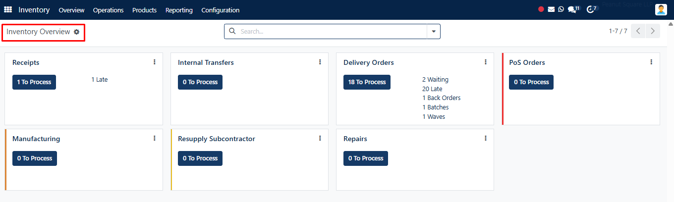674x202 pixels.
Task: Open the Receipts card three-dot menu
Action: pos(155,62)
